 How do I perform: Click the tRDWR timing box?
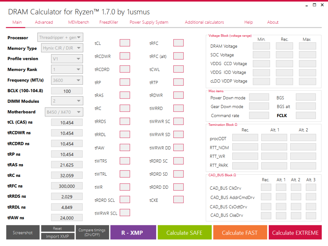click(x=178, y=95)
